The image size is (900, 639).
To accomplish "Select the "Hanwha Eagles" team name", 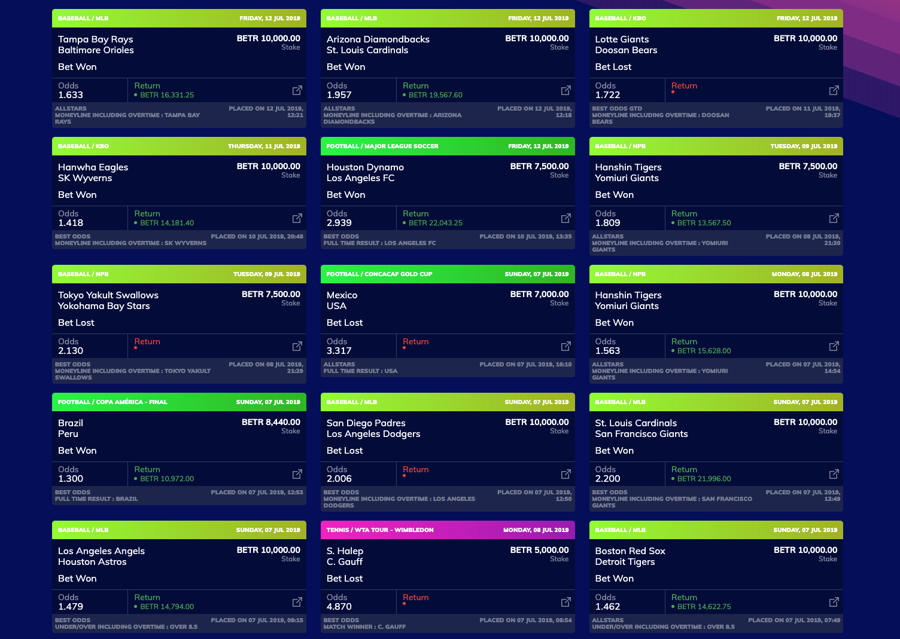I will [x=93, y=167].
